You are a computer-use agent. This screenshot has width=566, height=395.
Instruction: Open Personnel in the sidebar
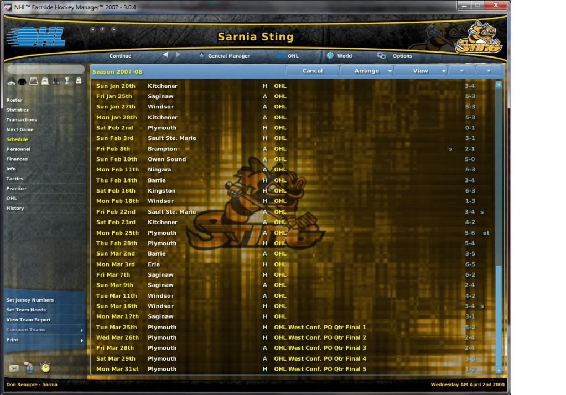point(18,149)
